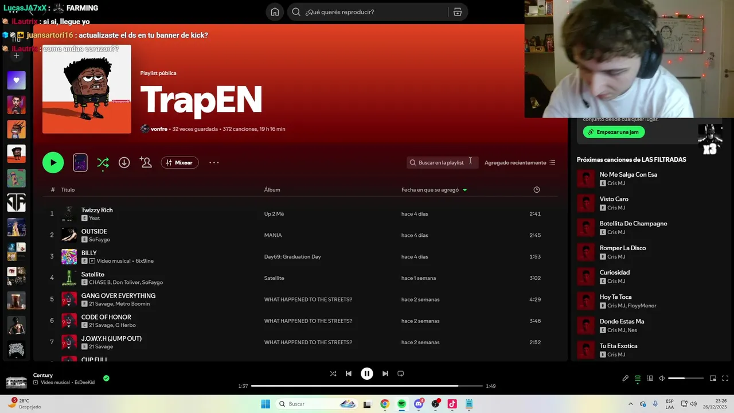Click the Mixear button
The height and width of the screenshot is (413, 734).
[179, 162]
